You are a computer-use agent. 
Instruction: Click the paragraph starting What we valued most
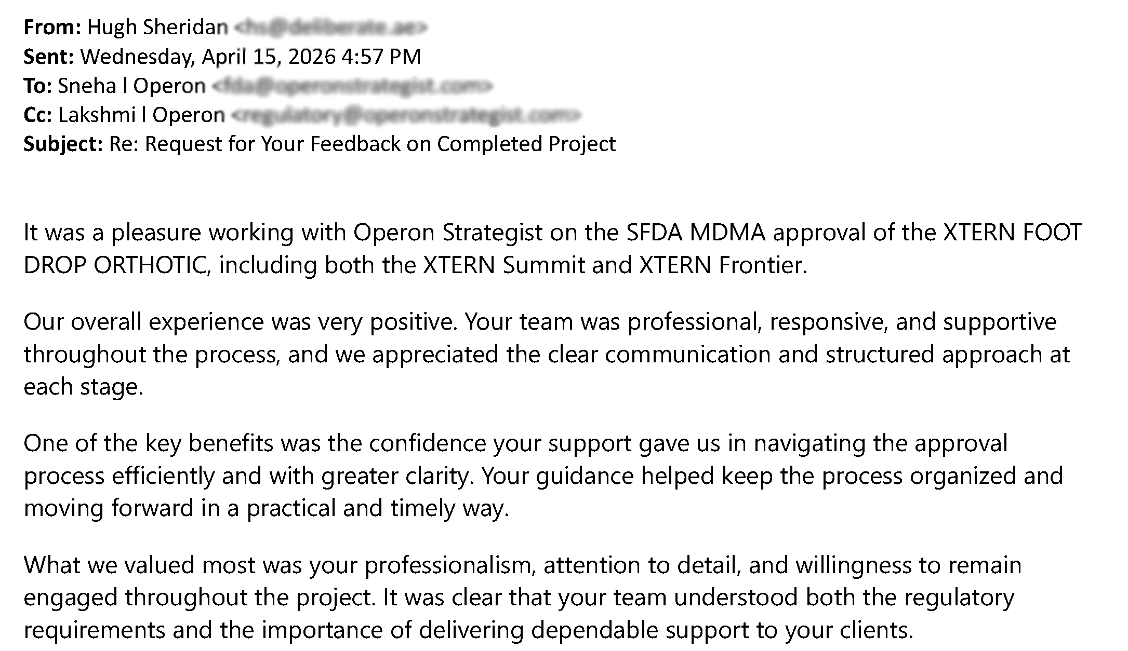point(523,597)
